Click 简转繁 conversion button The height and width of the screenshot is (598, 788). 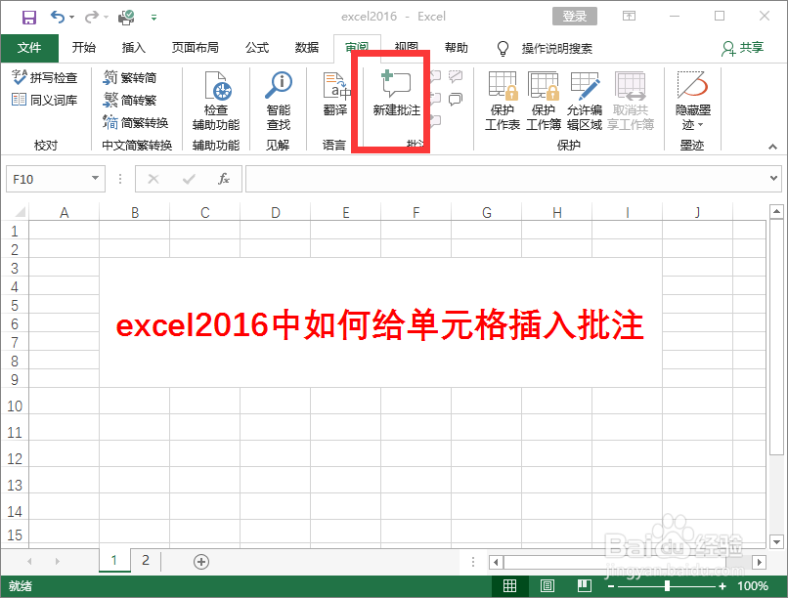point(130,100)
